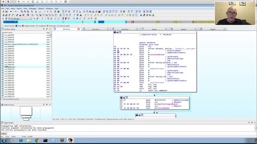This screenshot has width=257, height=144.
Task: Switch to Exports tab
Action: (x=212, y=29)
